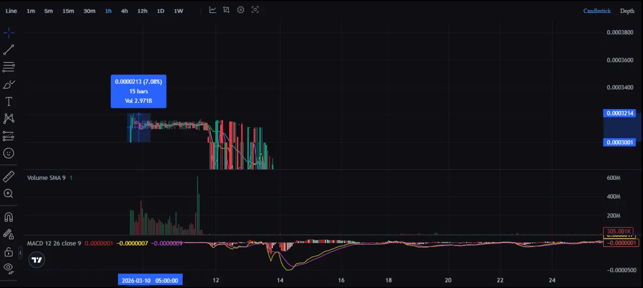Select the 1m timeframe

click(x=31, y=11)
